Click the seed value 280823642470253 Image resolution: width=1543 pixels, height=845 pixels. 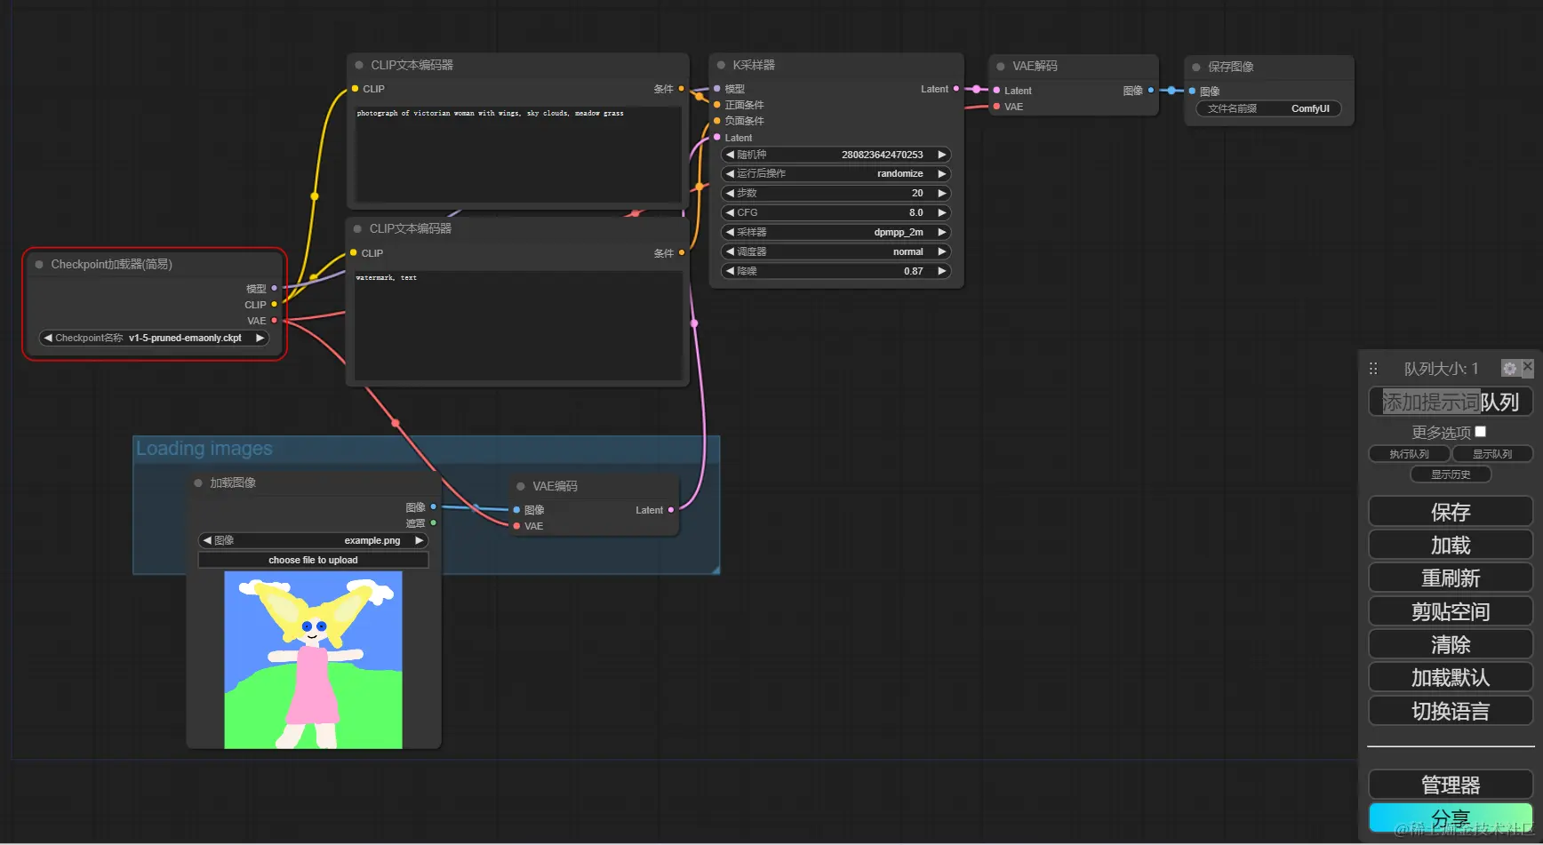(882, 155)
